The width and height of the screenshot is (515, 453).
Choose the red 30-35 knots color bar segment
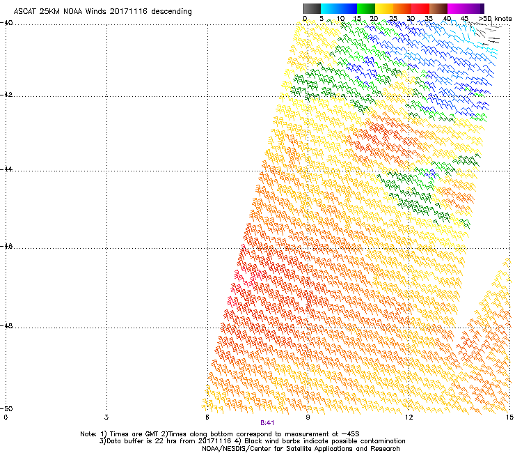click(x=420, y=8)
